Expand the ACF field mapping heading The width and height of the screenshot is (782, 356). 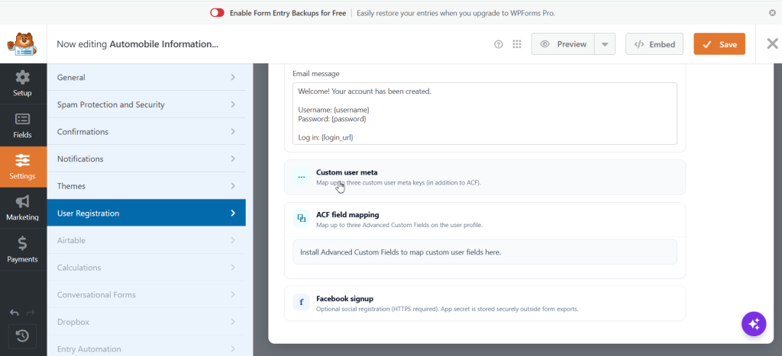tap(347, 215)
